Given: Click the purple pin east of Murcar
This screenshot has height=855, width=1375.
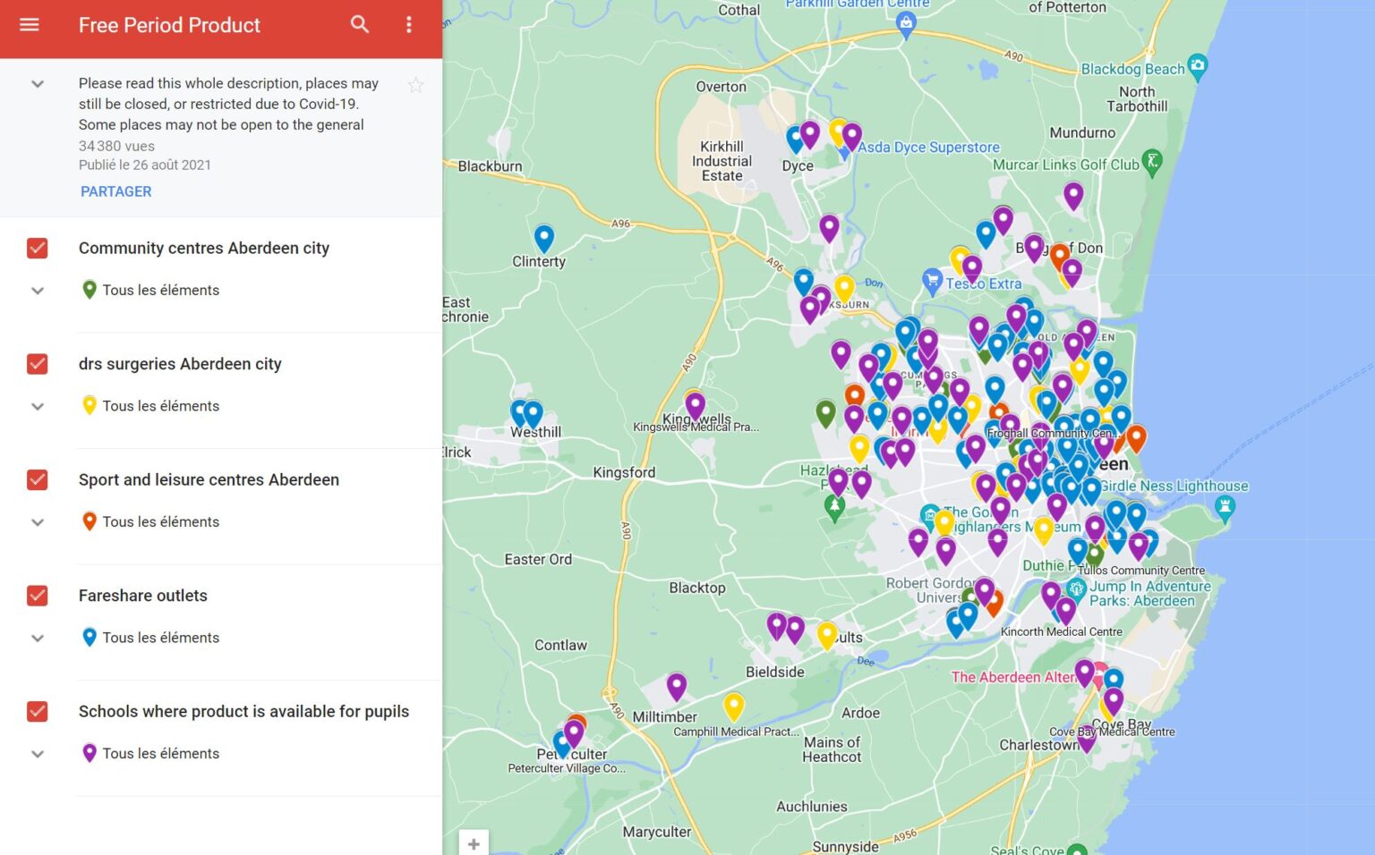Looking at the screenshot, I should coord(1073,194).
